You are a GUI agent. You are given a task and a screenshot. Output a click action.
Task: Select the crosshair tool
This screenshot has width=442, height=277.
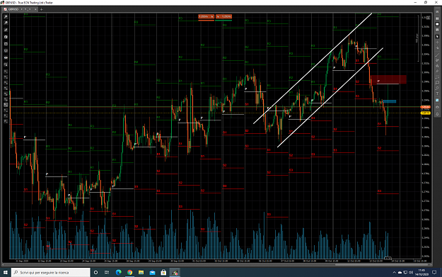(x=437, y=42)
